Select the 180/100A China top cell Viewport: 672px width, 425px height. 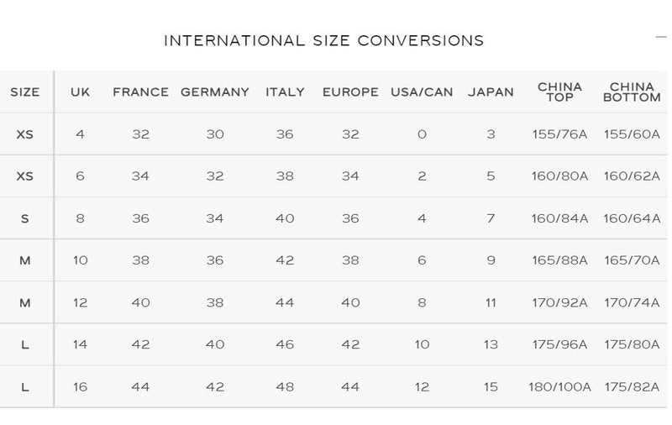coord(559,387)
